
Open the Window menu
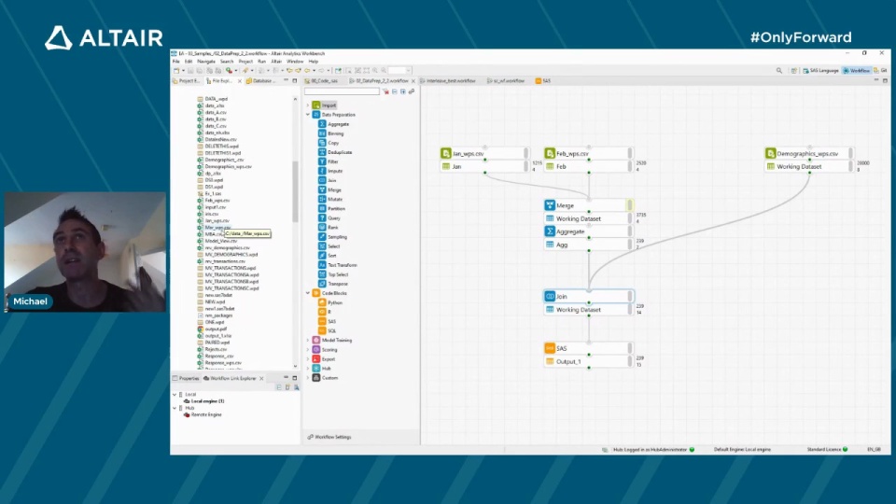(x=295, y=62)
